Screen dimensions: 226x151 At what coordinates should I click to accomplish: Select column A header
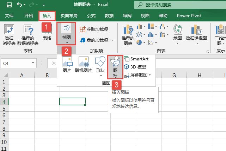pyautogui.click(x=22, y=75)
